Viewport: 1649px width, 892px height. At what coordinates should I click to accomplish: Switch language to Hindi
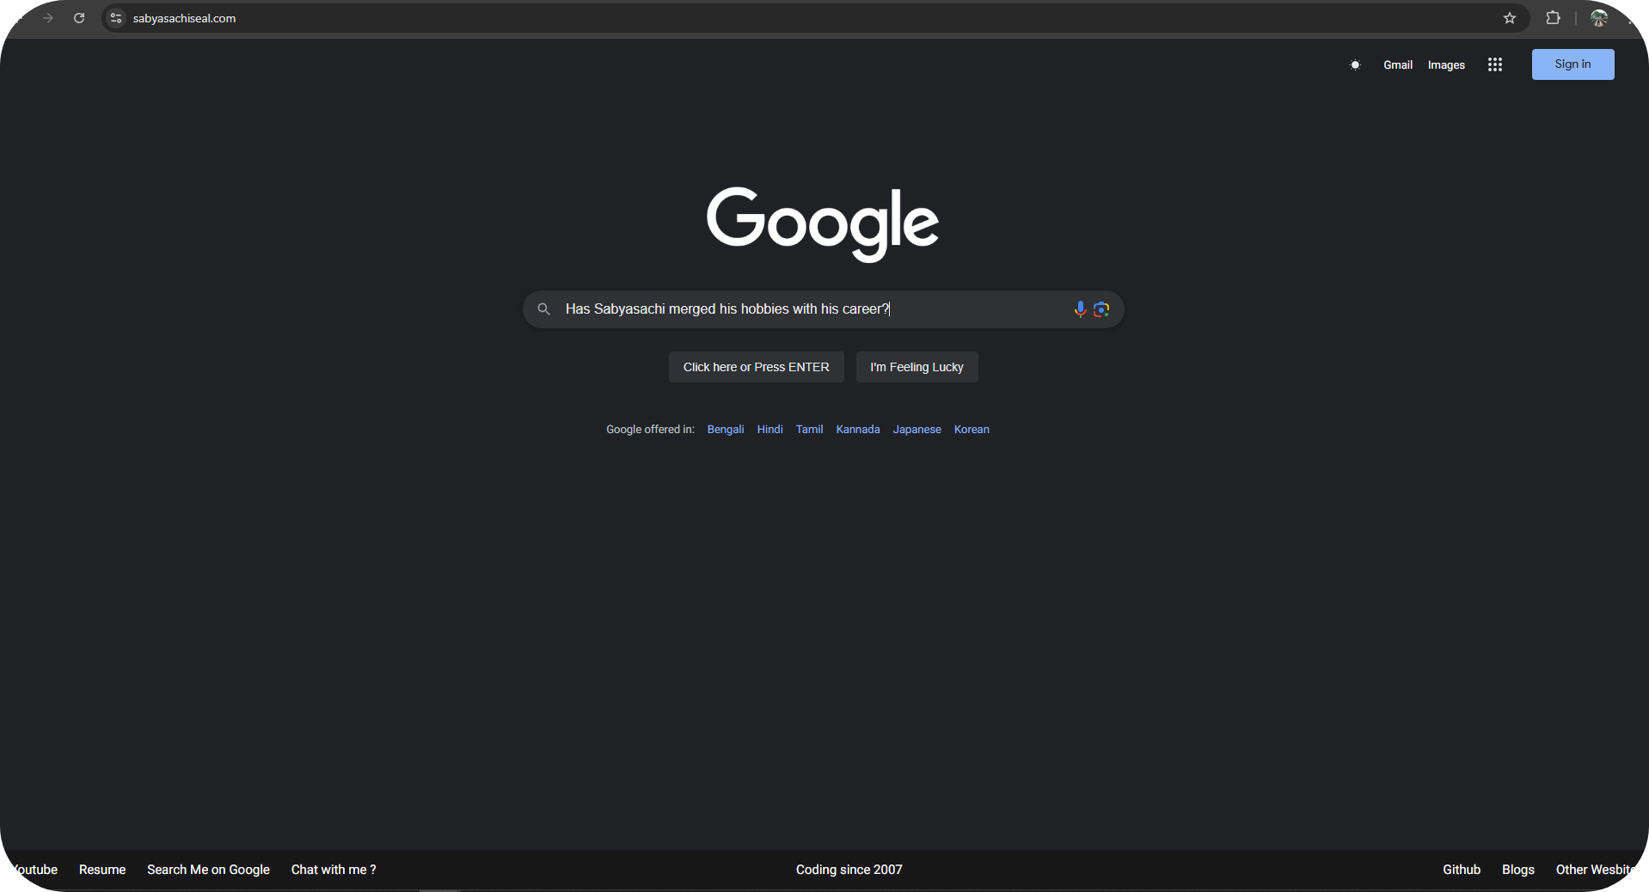(769, 430)
